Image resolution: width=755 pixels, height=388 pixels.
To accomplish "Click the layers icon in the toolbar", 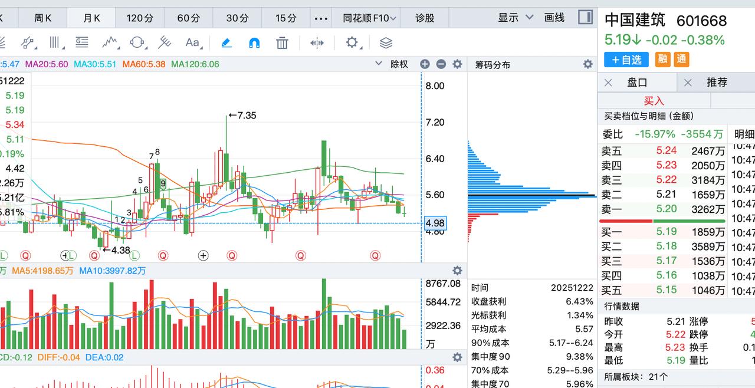I will pyautogui.click(x=385, y=42).
